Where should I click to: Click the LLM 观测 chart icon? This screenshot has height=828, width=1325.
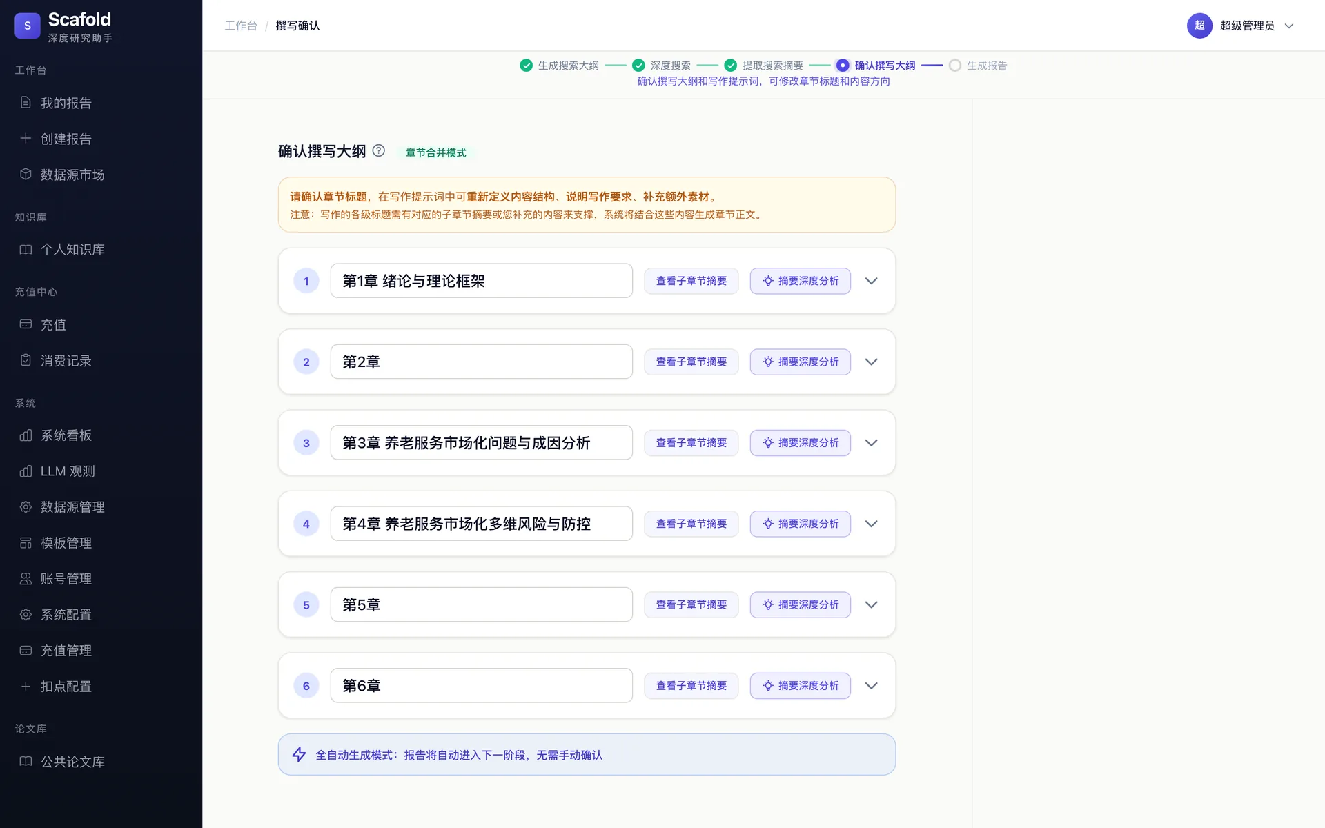pos(26,471)
